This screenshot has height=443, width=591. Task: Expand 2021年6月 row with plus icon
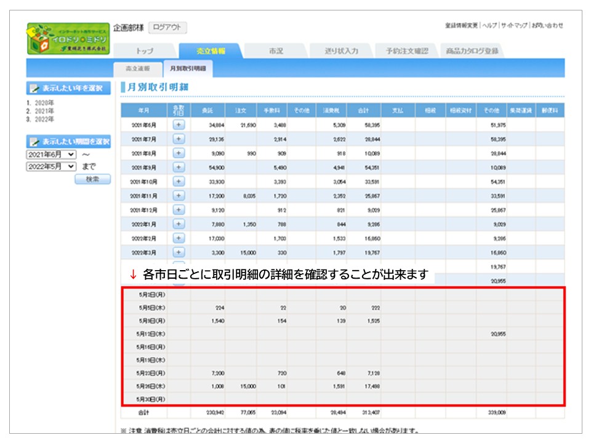point(179,125)
